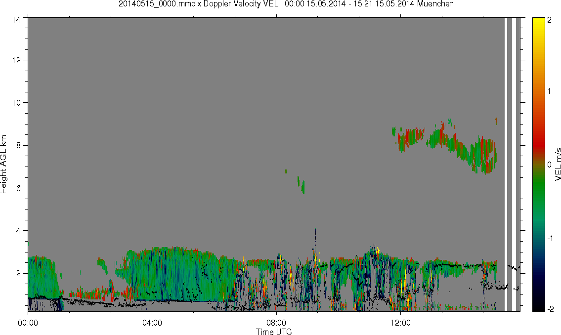The width and height of the screenshot is (561, 335).
Task: Click the 12:00 time tick label
Action: (x=400, y=323)
